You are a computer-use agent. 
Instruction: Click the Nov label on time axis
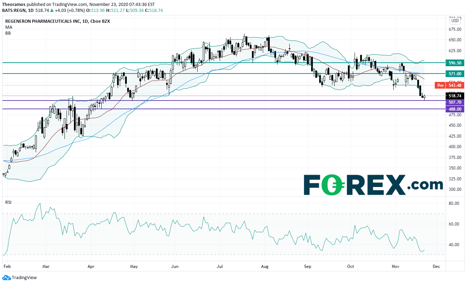pos(396,266)
